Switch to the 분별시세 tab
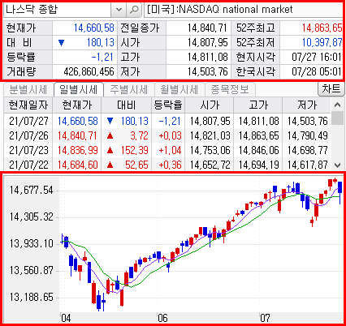Viewport: 346px width, 326px height. pos(28,89)
